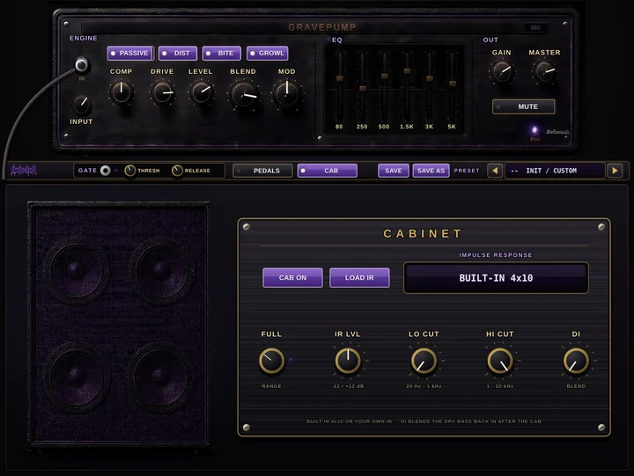
Task: Switch to the PEDALS view
Action: pyautogui.click(x=262, y=171)
